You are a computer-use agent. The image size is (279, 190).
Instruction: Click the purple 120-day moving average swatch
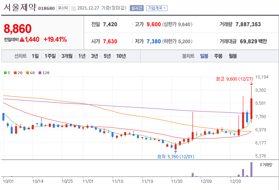[x=40, y=73]
